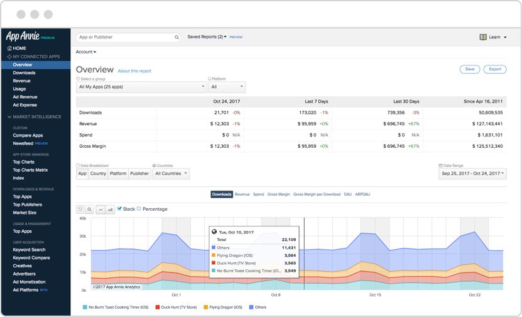Switch to line chart view icon
Screen dimensions: 522x317
click(x=101, y=209)
